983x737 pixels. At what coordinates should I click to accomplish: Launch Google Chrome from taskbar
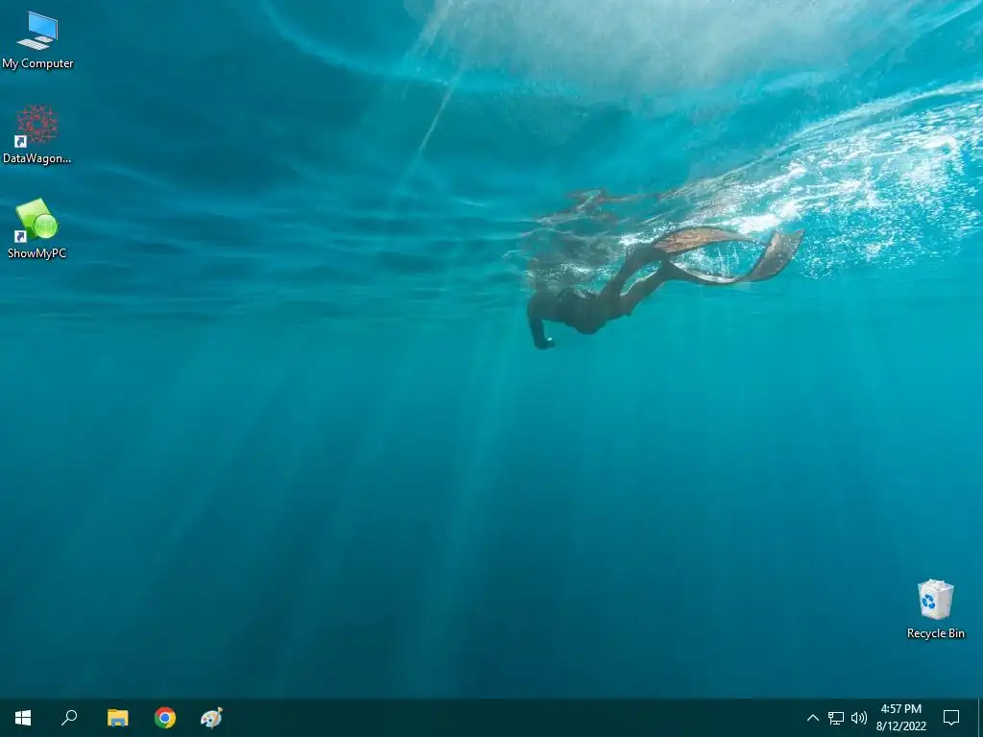point(165,718)
